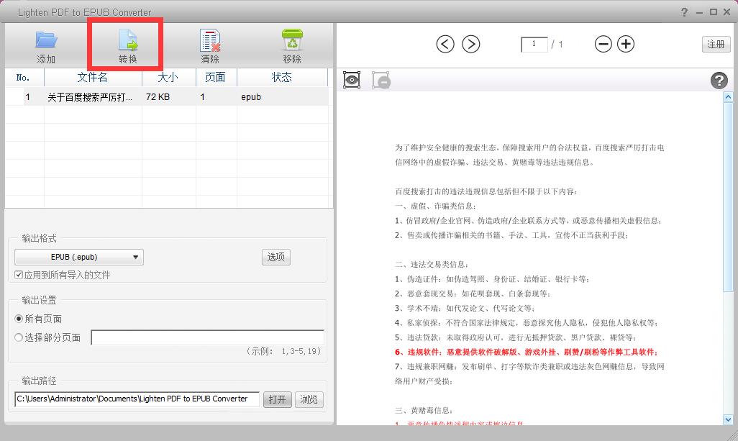Click the 选项 options button
Viewport: 738px width, 441px height.
276,257
